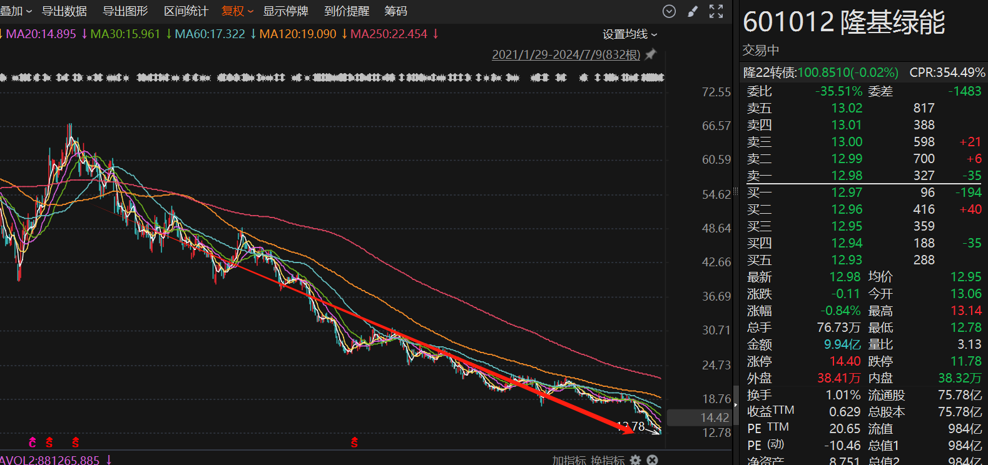
Task: Click the S event marker in mid-chart
Action: click(354, 442)
